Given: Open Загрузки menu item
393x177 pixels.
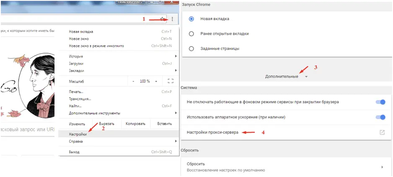Looking at the screenshot, I should [119, 63].
